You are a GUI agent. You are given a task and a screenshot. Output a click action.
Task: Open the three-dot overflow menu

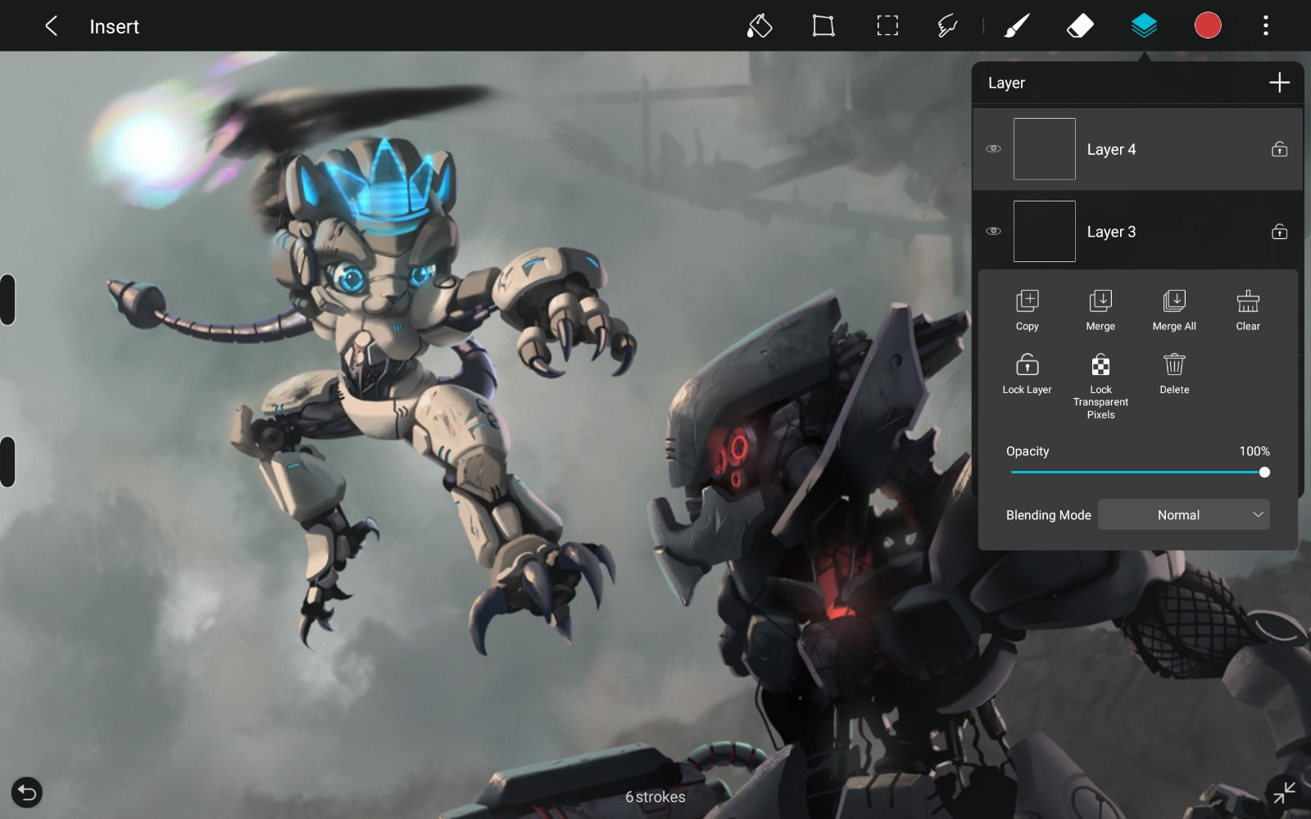pyautogui.click(x=1266, y=26)
